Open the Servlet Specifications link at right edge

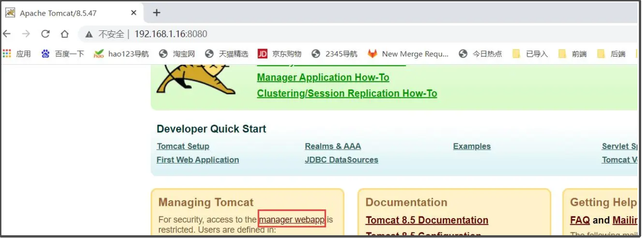point(620,146)
